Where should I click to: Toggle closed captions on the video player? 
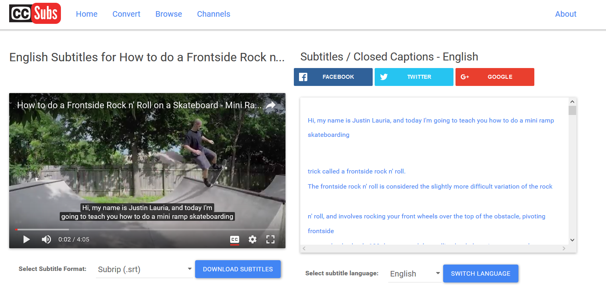pos(235,239)
